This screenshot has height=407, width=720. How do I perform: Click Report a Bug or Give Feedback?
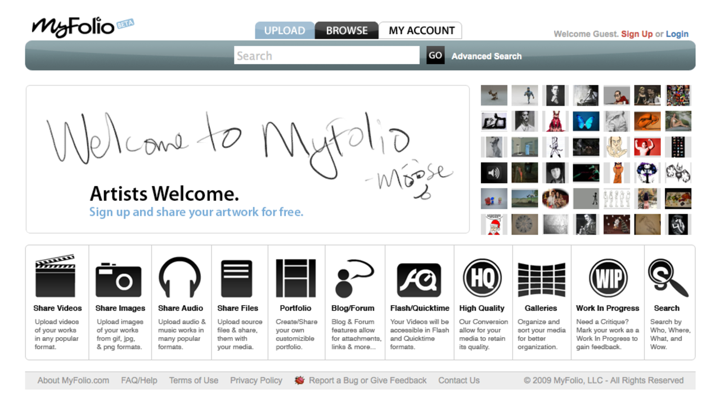pos(367,380)
